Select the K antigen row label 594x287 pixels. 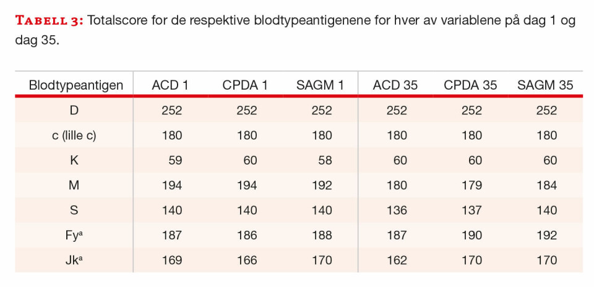pyautogui.click(x=74, y=160)
